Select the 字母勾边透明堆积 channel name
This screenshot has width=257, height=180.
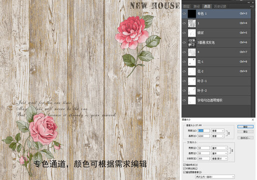point(210,100)
